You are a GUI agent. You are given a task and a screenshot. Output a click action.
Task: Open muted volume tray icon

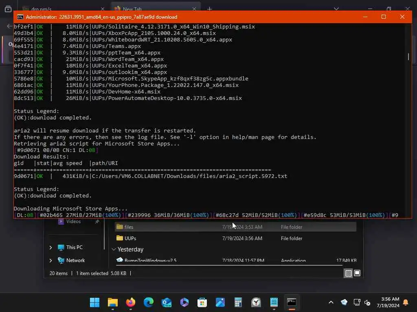tap(368, 302)
